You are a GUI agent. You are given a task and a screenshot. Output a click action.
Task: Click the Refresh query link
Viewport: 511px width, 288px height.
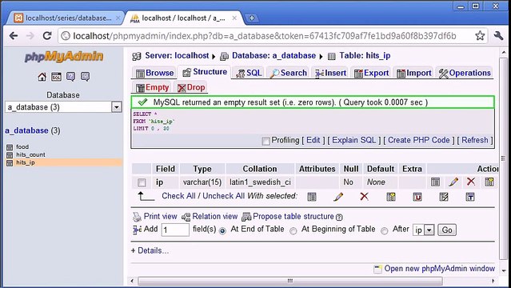pyautogui.click(x=475, y=140)
